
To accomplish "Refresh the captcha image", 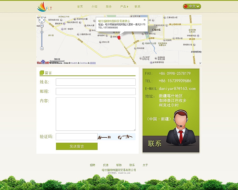I will tap(116, 137).
